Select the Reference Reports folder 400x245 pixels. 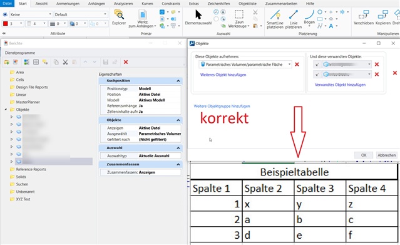31,169
